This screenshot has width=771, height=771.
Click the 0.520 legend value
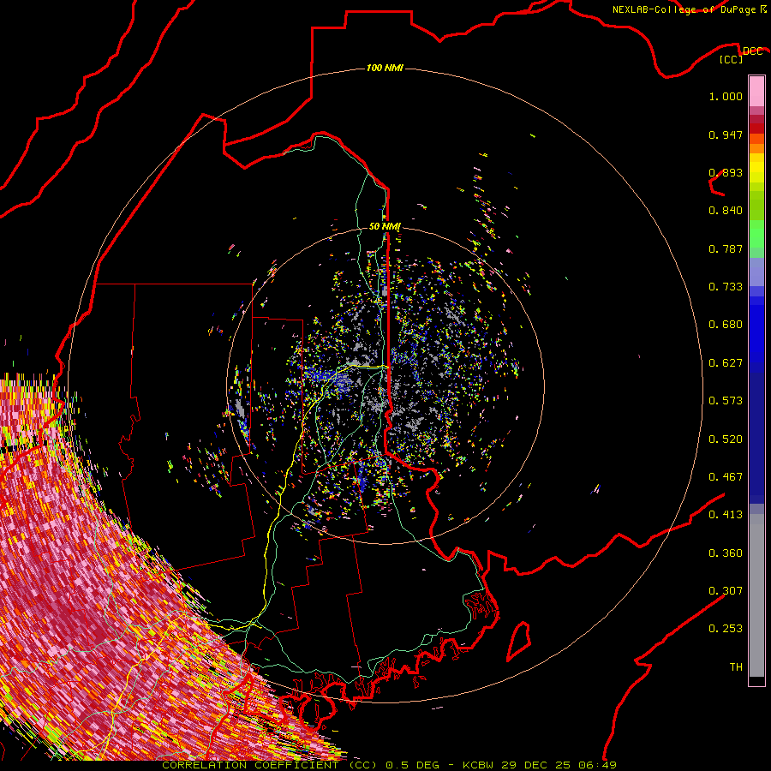click(x=726, y=439)
